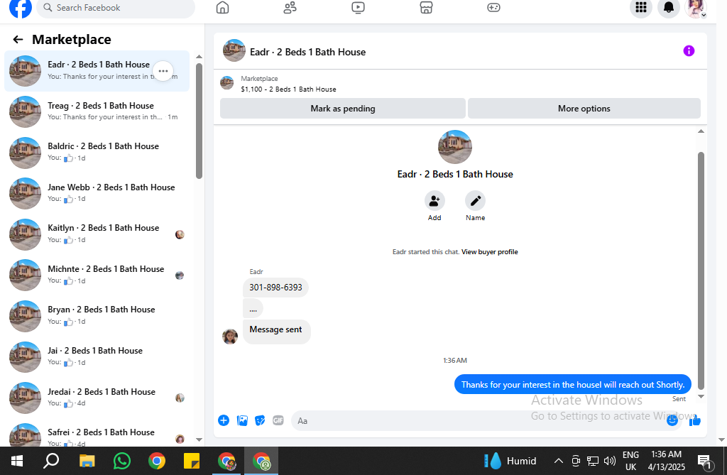Open the nine-dot menu grid
The height and width of the screenshot is (475, 727).
point(641,7)
